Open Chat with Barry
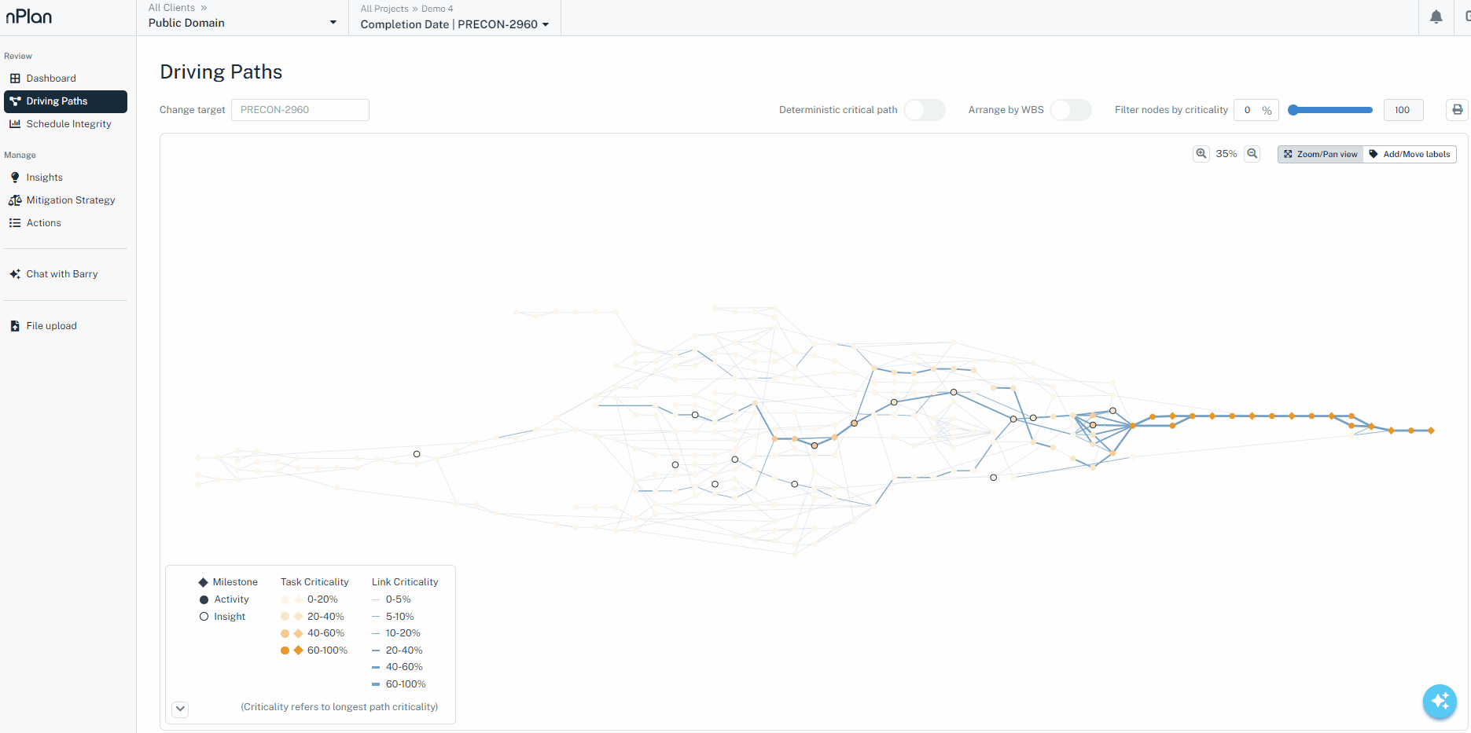1471x733 pixels. click(x=61, y=273)
